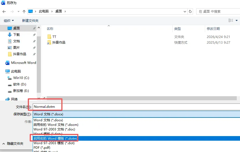Open the recent locations dropdown arrow

(x=19, y=11)
